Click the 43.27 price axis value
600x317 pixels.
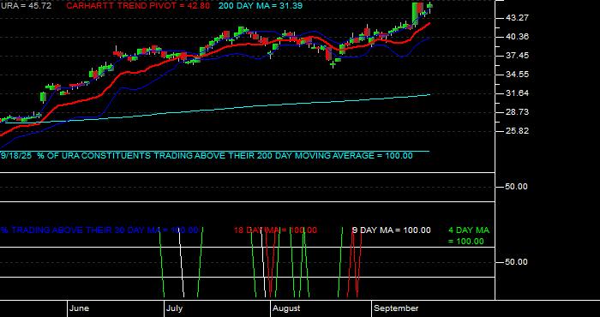(x=518, y=18)
